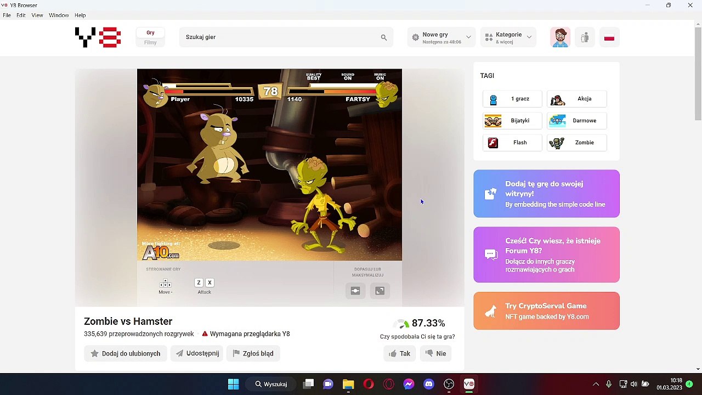Expand the Kategorie dropdown
The image size is (702, 395).
508,37
